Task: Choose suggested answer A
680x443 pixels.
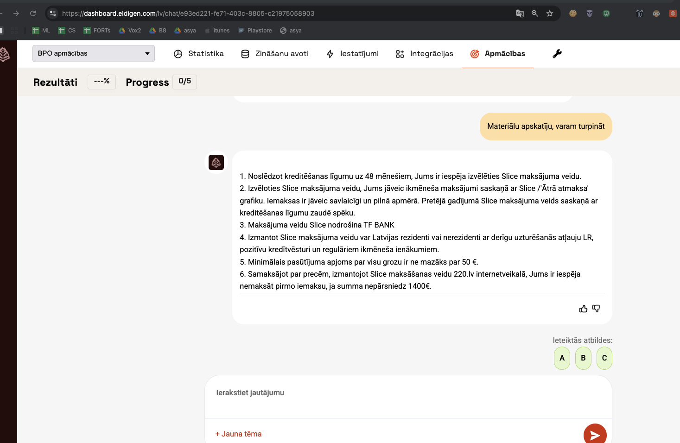Action: click(562, 358)
